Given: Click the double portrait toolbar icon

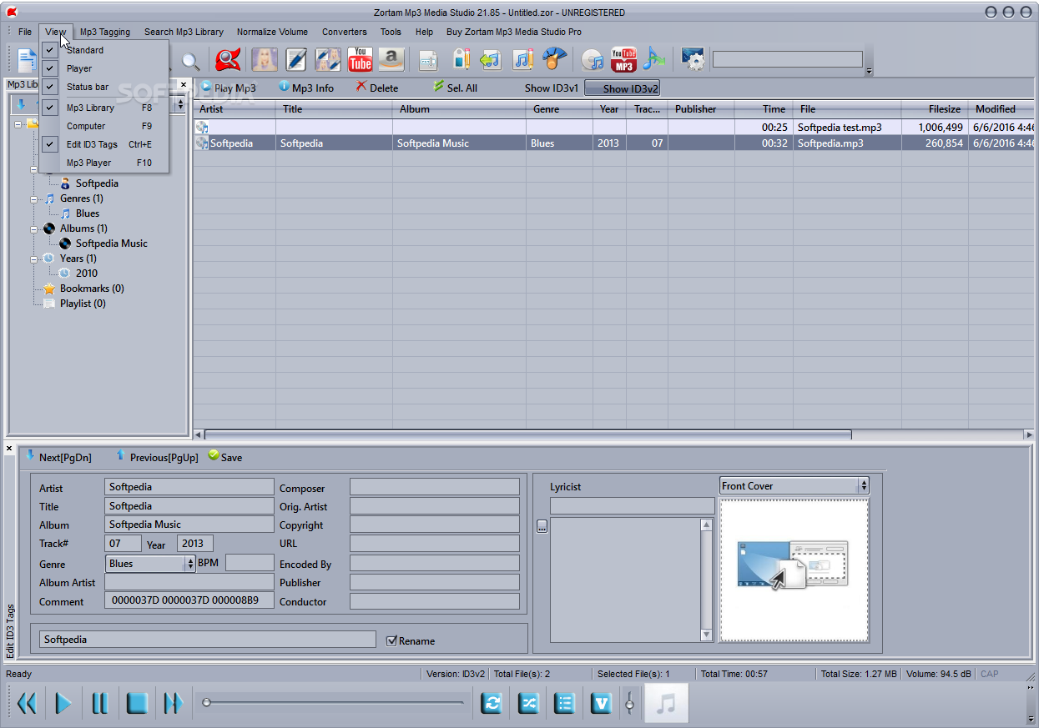Looking at the screenshot, I should (328, 59).
